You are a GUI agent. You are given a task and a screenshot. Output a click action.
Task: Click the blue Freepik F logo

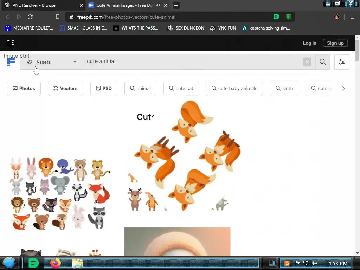click(x=11, y=62)
